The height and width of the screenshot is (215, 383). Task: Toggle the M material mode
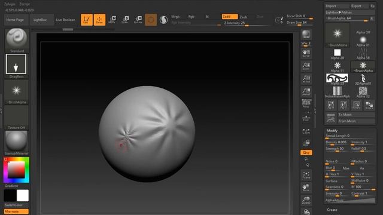pos(207,17)
